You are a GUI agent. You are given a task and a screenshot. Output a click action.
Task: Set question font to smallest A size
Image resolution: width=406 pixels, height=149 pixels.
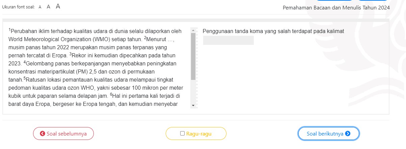coord(40,7)
